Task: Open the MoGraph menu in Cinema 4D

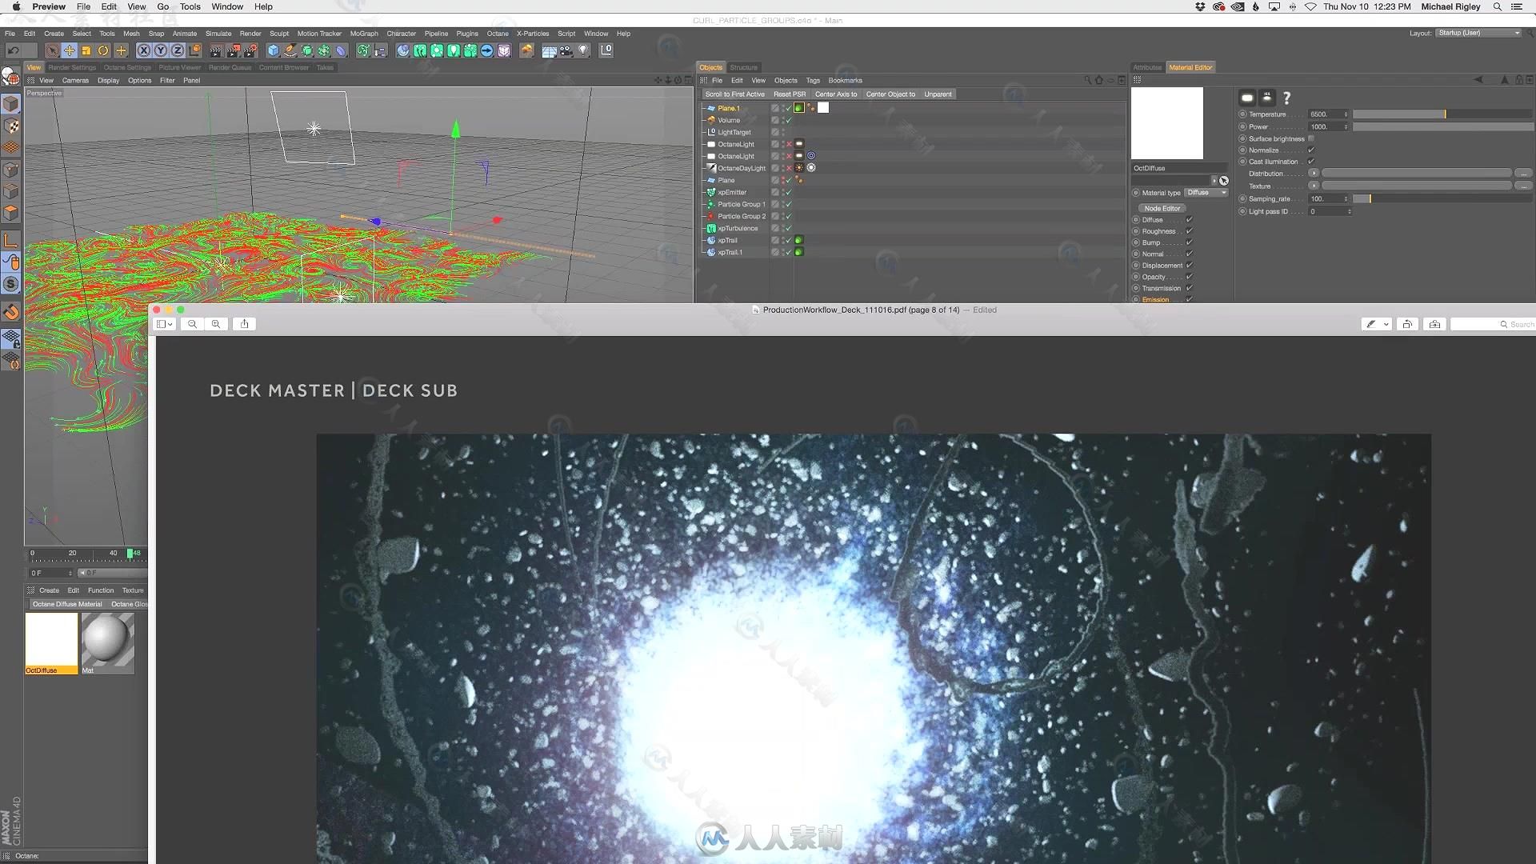Action: tap(364, 34)
